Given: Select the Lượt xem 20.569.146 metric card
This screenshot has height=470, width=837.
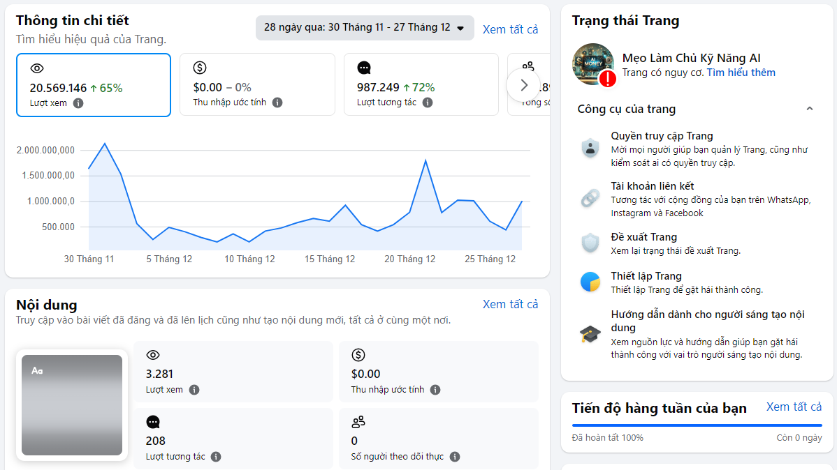Looking at the screenshot, I should coord(94,85).
